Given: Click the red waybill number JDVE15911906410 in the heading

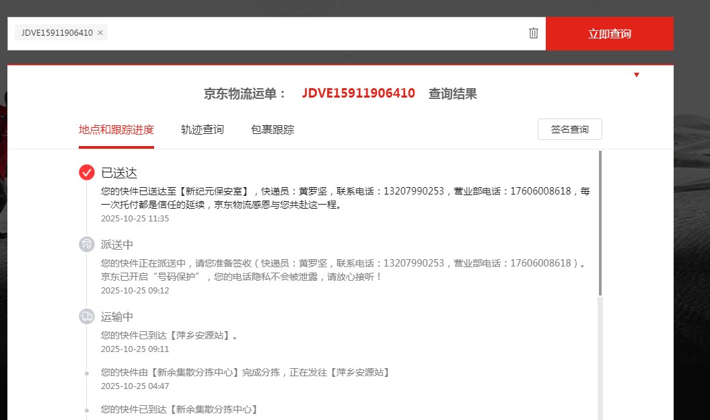Looking at the screenshot, I should (358, 94).
